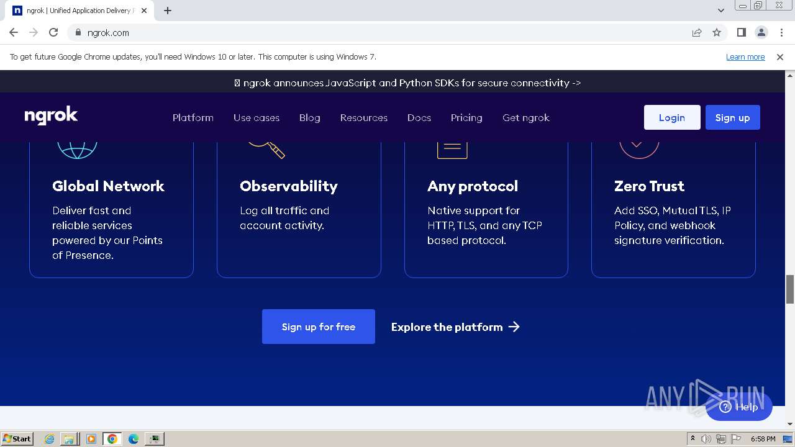Share this page icon in address bar
The height and width of the screenshot is (447, 795).
pyautogui.click(x=697, y=33)
